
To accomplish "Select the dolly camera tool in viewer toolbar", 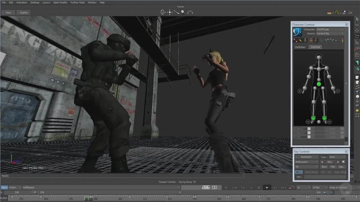I will 176,12.
